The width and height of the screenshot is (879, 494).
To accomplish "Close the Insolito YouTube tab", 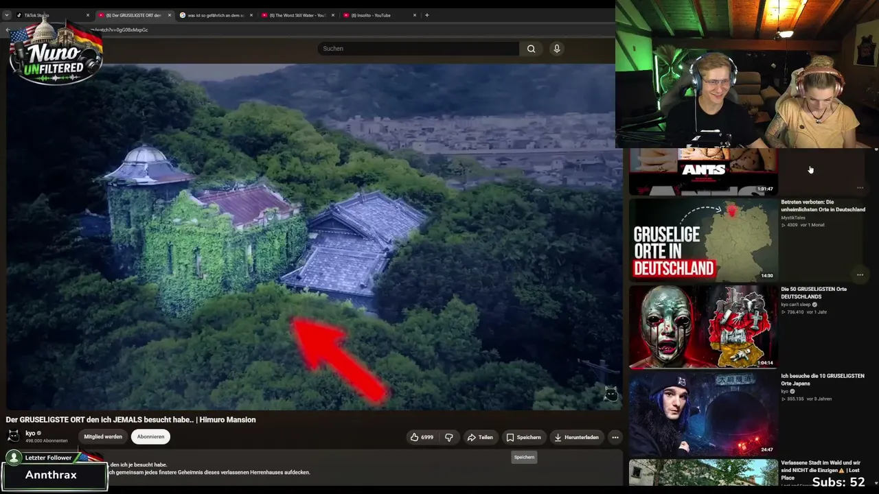I will (x=415, y=15).
